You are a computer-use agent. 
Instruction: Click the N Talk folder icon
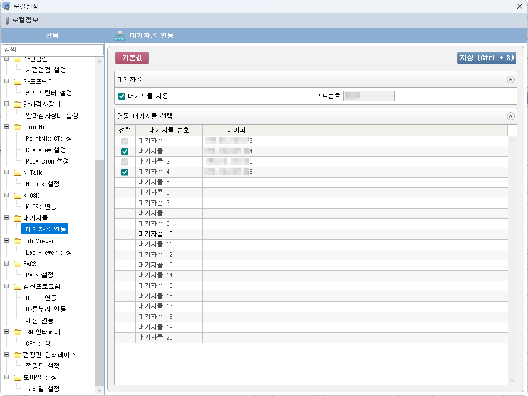(x=18, y=173)
